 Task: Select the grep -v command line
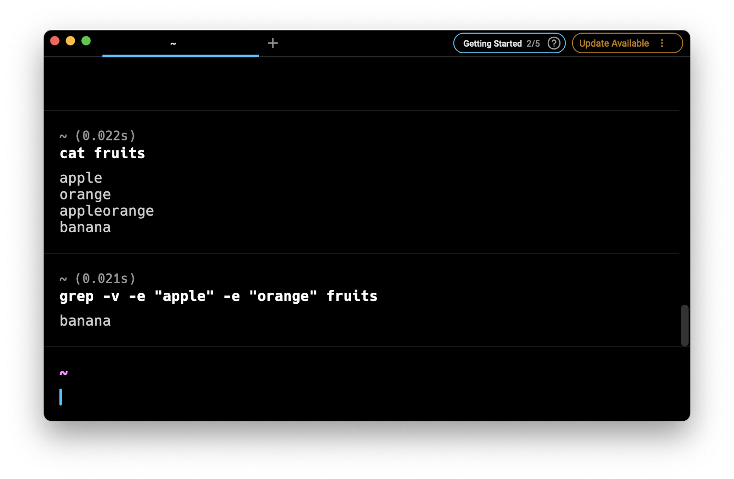[x=218, y=296]
